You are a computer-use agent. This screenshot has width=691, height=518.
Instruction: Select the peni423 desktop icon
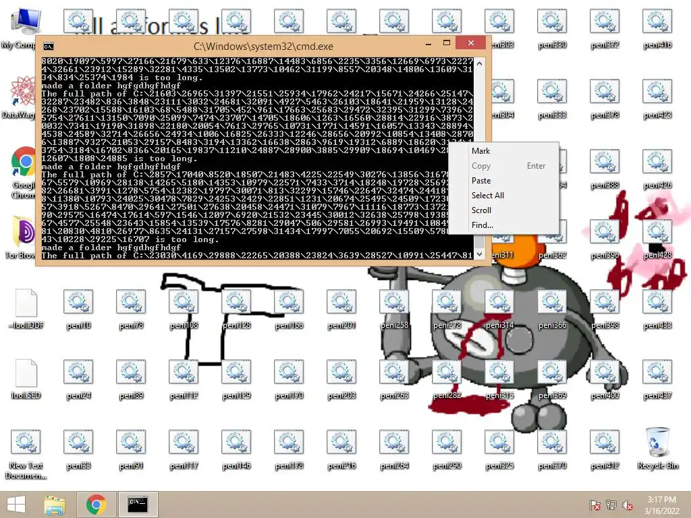(657, 98)
